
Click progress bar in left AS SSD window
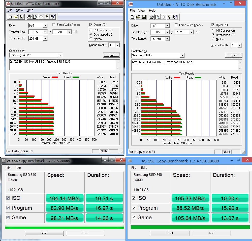tap(65, 227)
